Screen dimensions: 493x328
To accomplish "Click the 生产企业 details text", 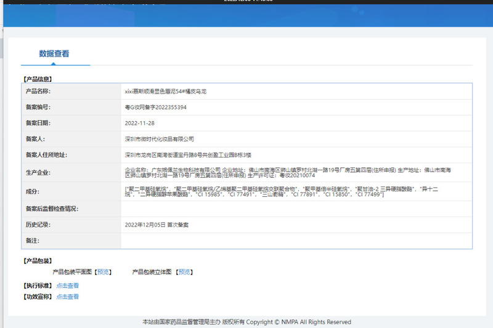I will [288, 173].
